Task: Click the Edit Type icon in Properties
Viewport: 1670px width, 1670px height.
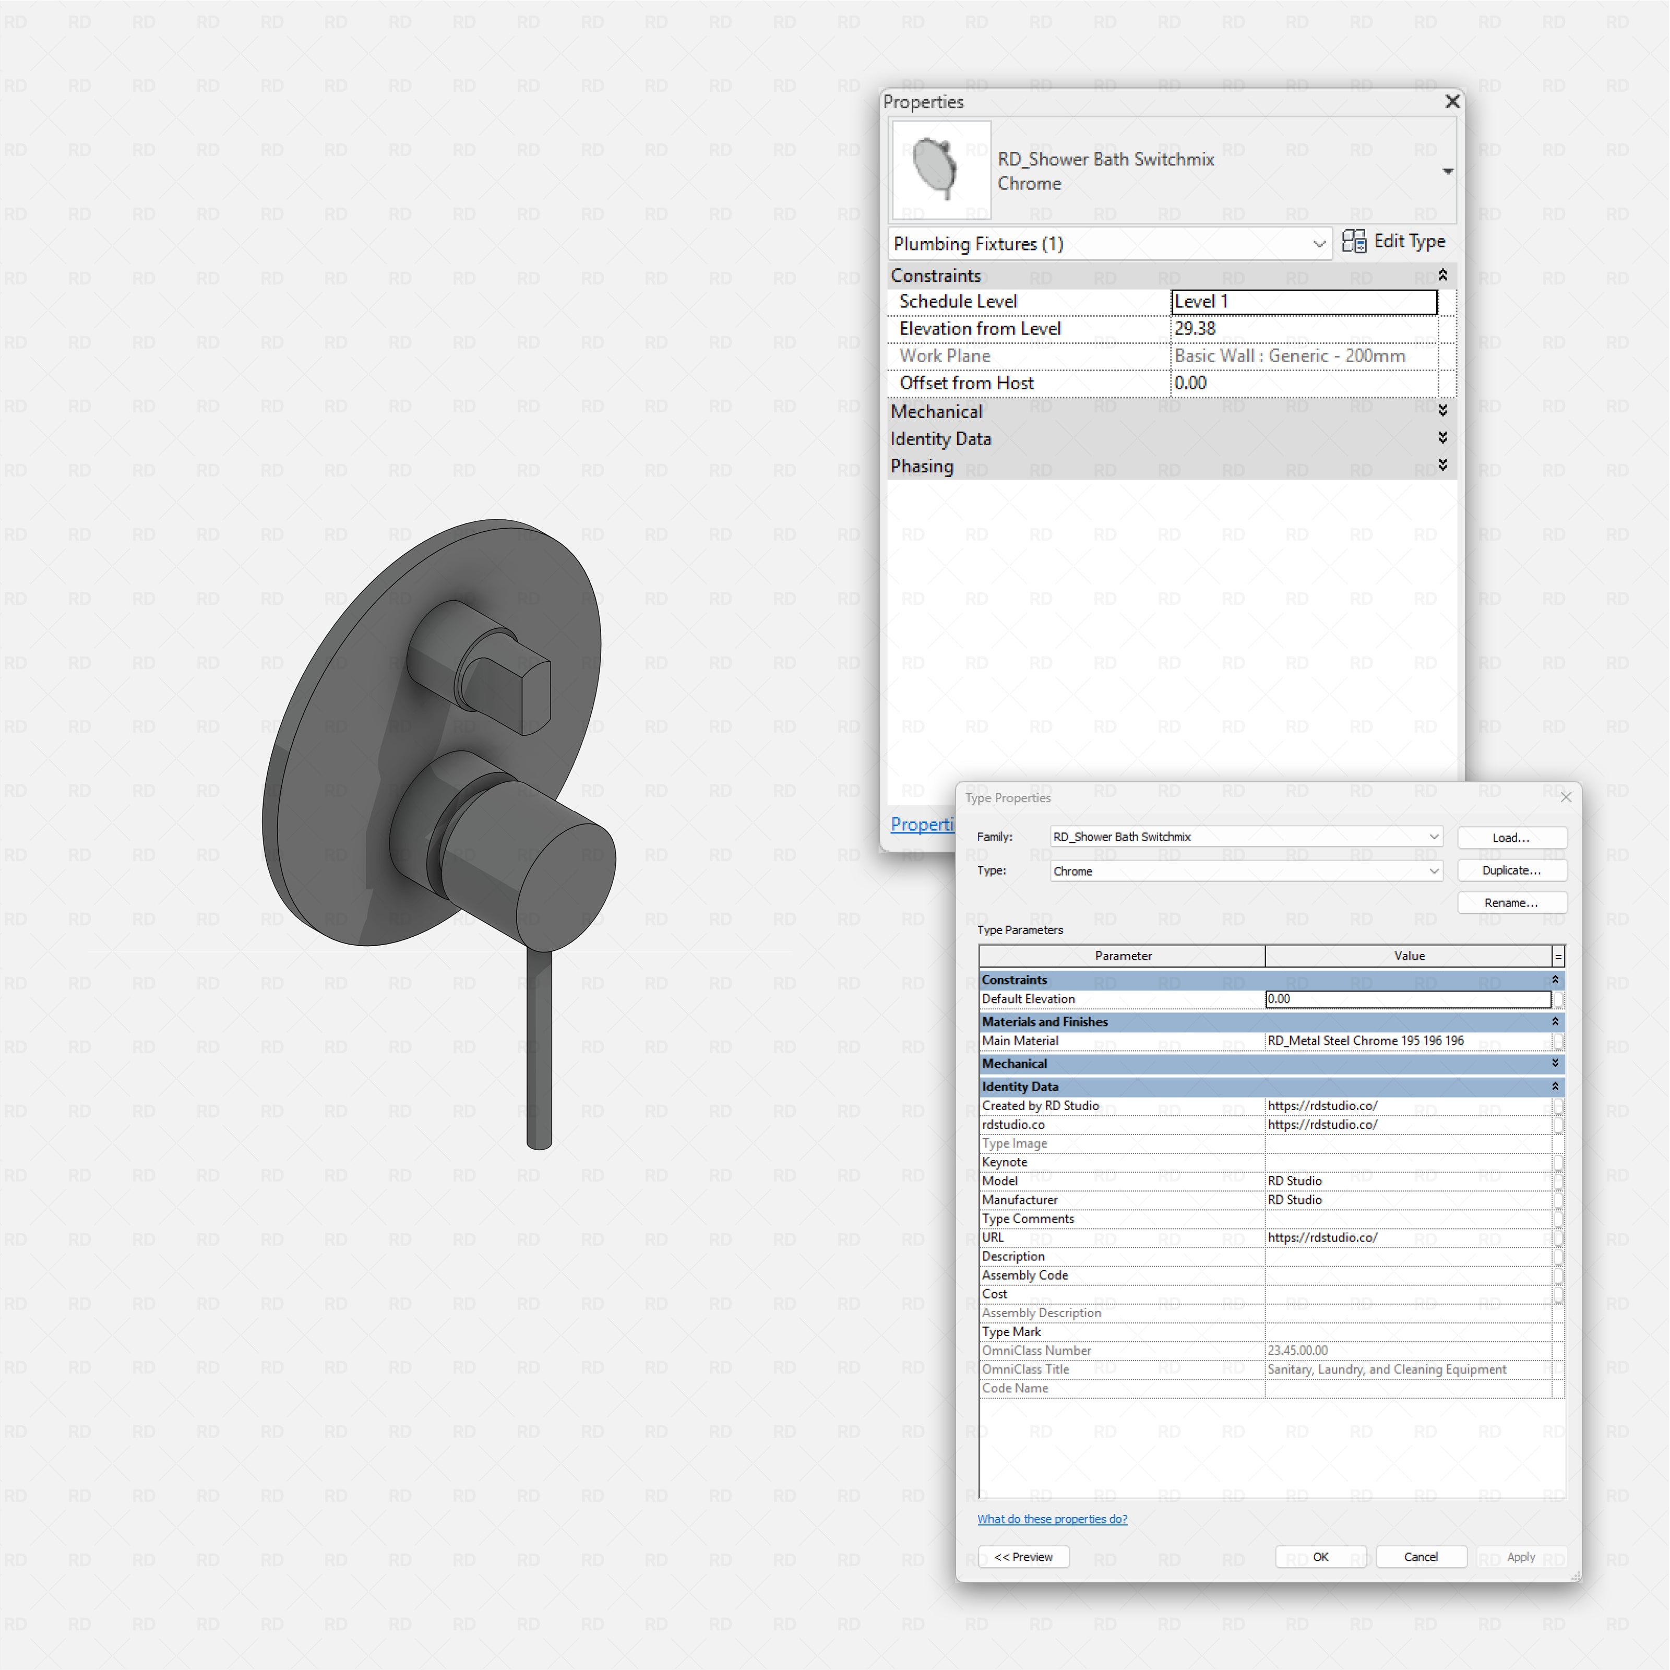Action: tap(1354, 241)
